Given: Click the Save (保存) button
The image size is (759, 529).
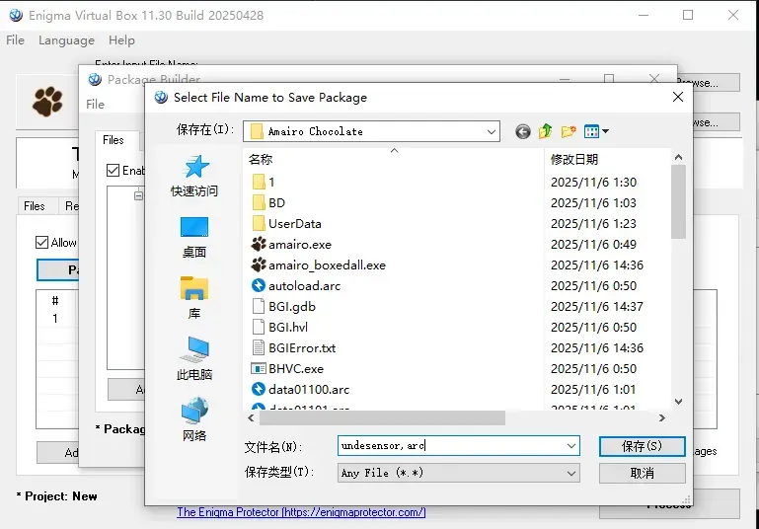Looking at the screenshot, I should click(642, 446).
